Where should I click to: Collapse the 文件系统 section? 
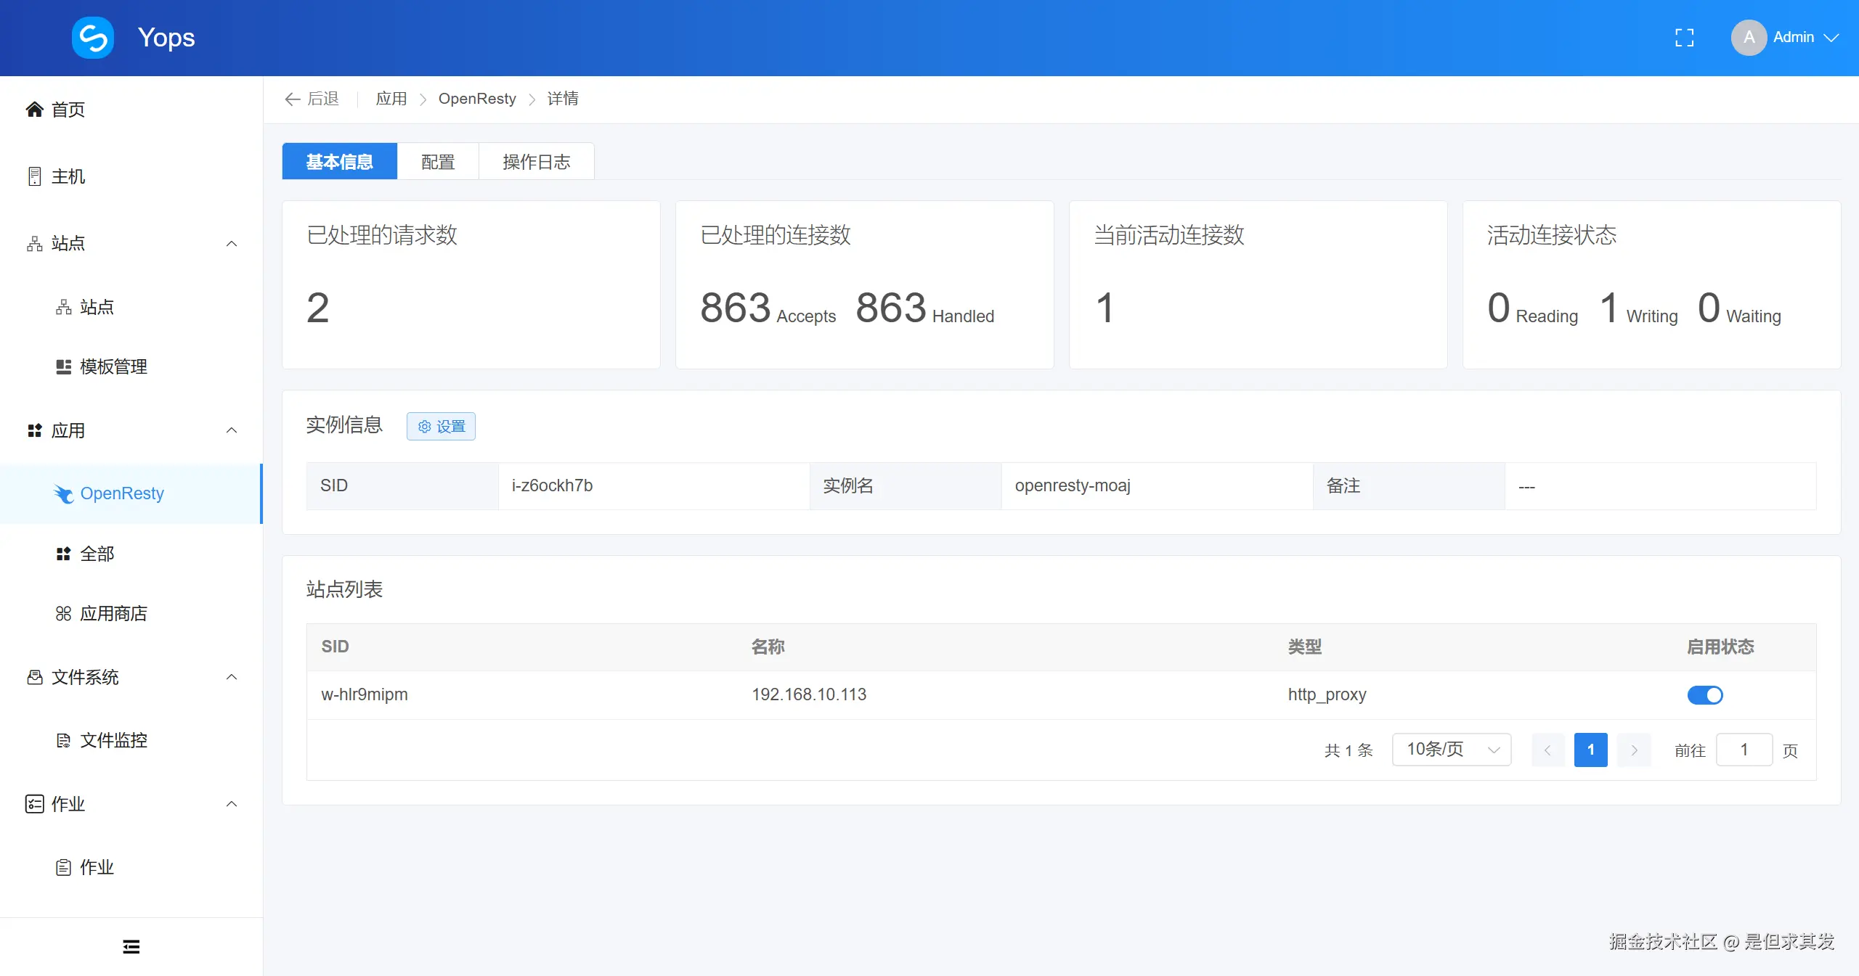pyautogui.click(x=230, y=677)
